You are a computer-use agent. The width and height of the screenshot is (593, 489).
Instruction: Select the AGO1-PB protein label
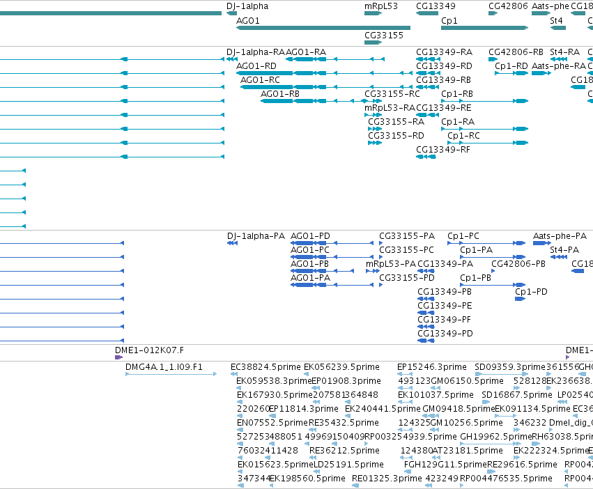click(x=309, y=264)
